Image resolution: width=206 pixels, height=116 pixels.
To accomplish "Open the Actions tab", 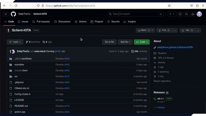I will coord(81,22).
